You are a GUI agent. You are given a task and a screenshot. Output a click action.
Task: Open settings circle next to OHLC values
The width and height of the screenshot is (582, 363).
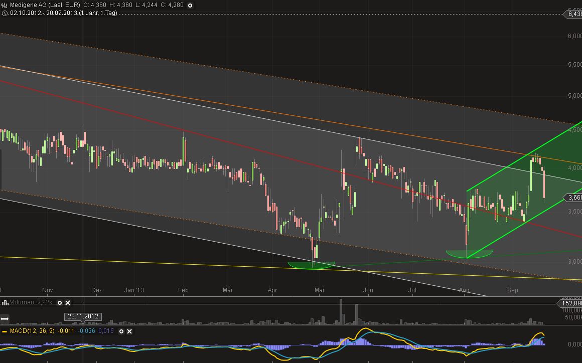[190, 6]
